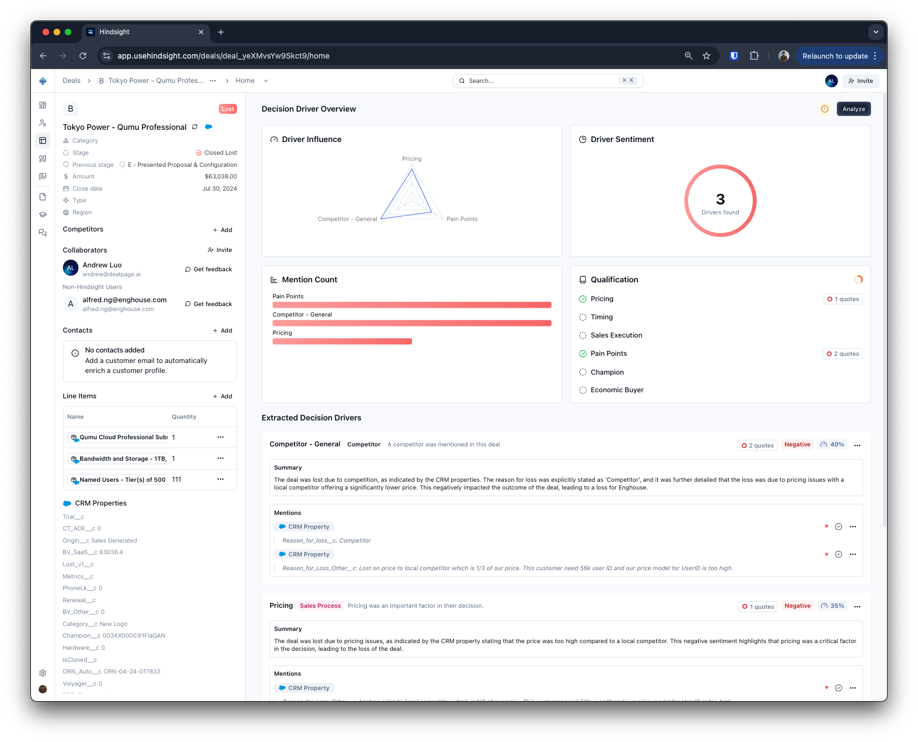Open the quotes icon in sidebar
Viewport: 918px width, 742px height.
coord(43,159)
